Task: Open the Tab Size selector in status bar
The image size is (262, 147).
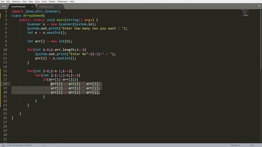Action: [x=235, y=145]
